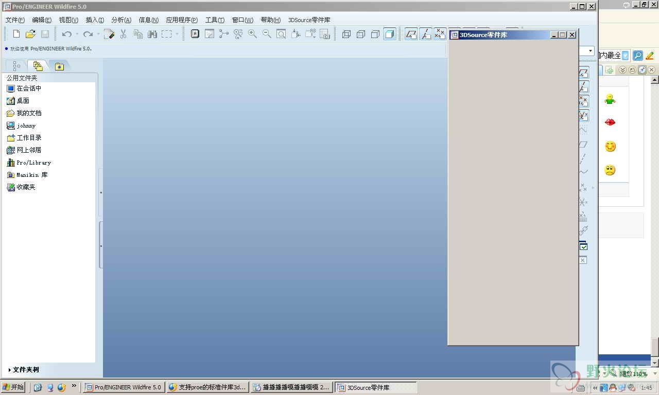The width and height of the screenshot is (659, 395).
Task: Open the 工具(T) menu
Action: pos(215,20)
